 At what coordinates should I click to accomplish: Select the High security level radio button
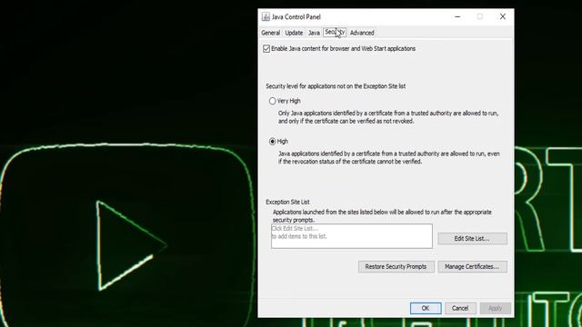pos(273,142)
